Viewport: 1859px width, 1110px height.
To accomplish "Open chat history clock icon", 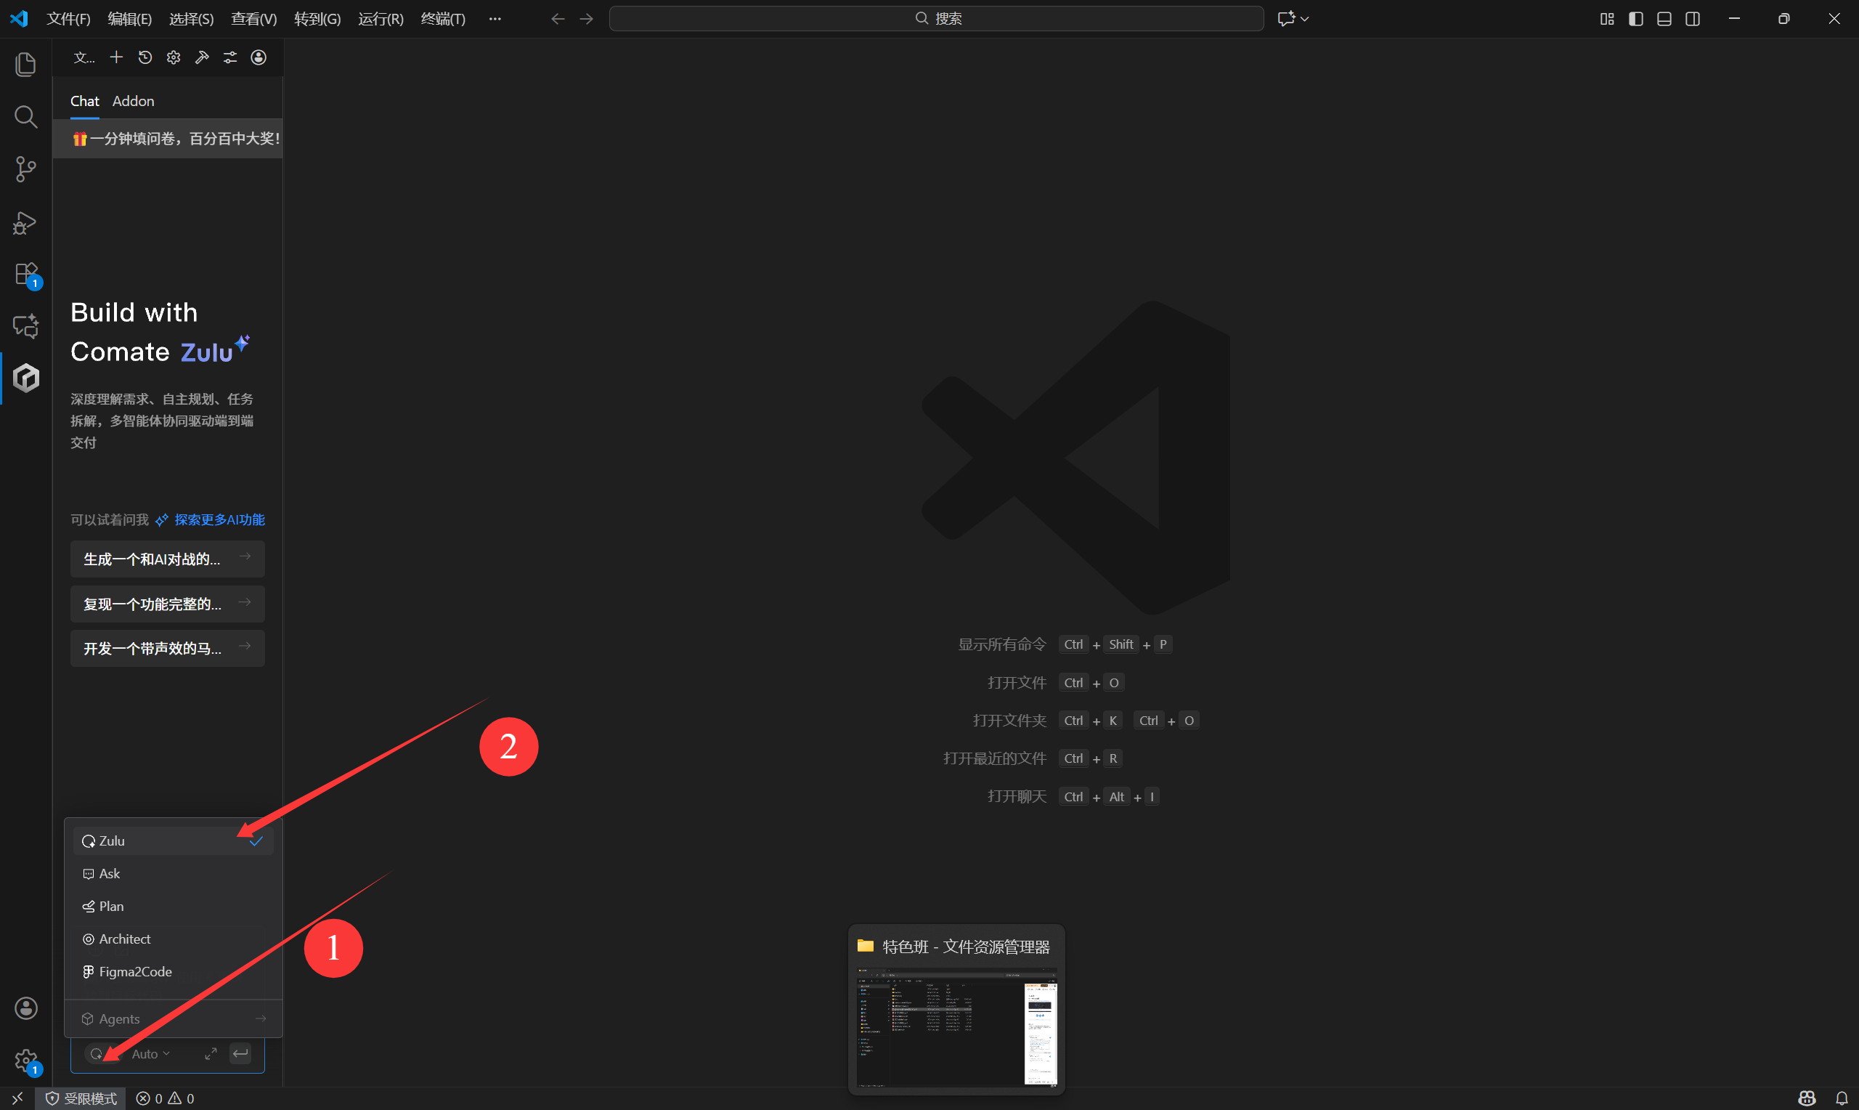I will 145,57.
